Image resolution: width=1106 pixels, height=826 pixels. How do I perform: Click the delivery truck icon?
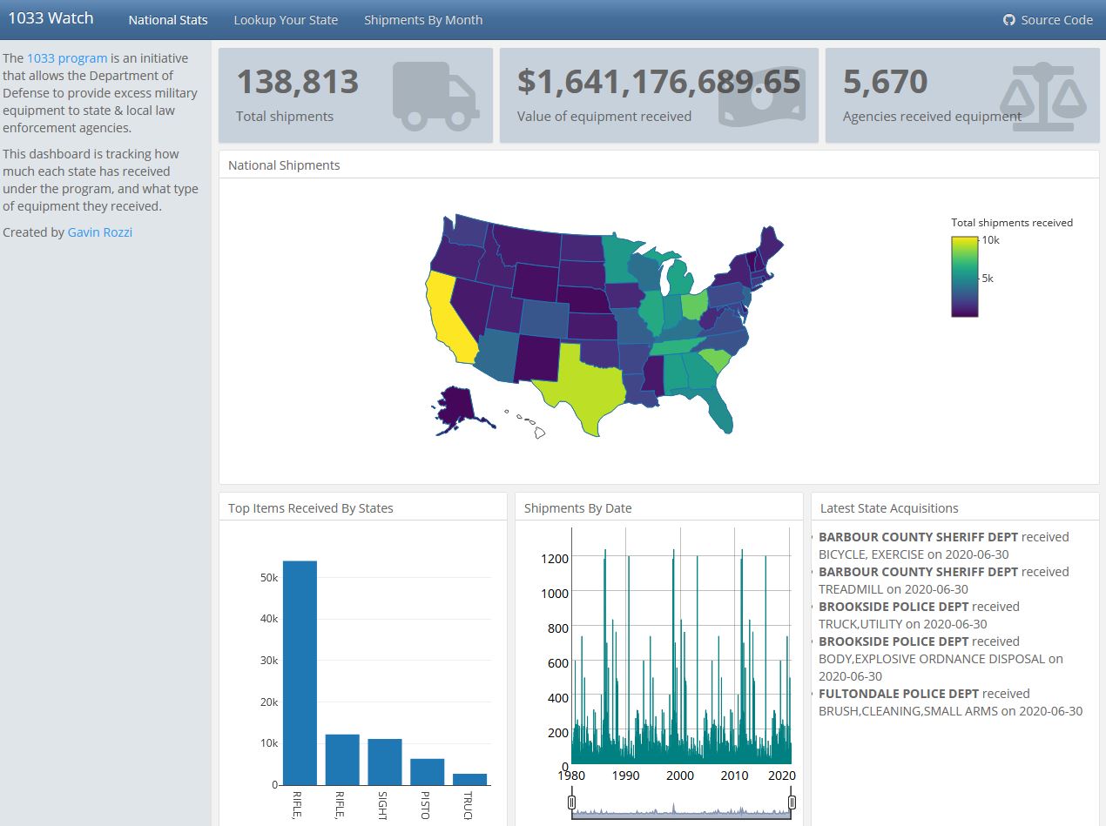pos(435,96)
